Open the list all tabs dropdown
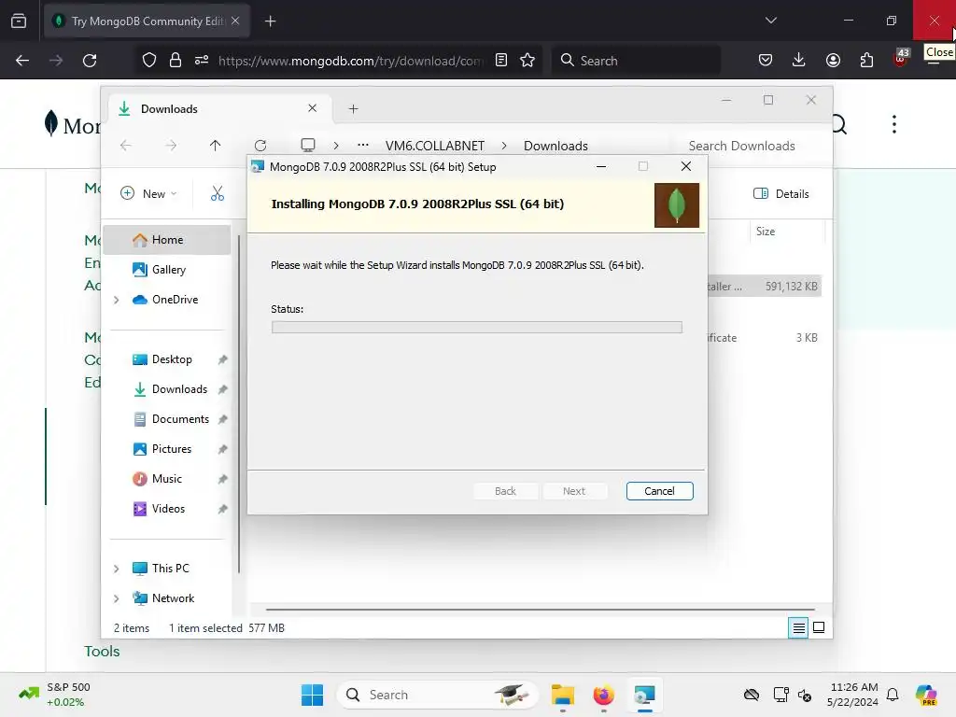The height and width of the screenshot is (717, 956). pos(770,21)
